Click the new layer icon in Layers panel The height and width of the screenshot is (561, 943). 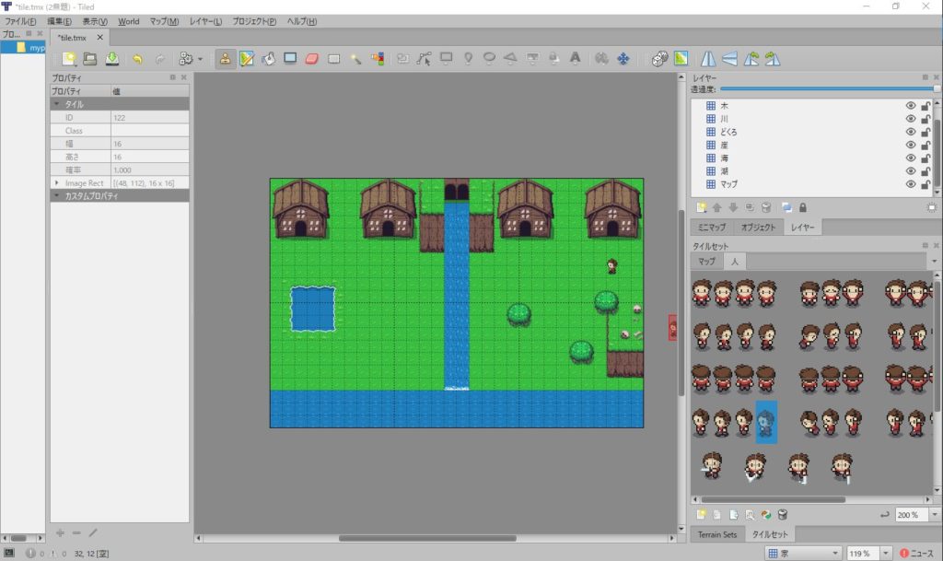coord(702,207)
